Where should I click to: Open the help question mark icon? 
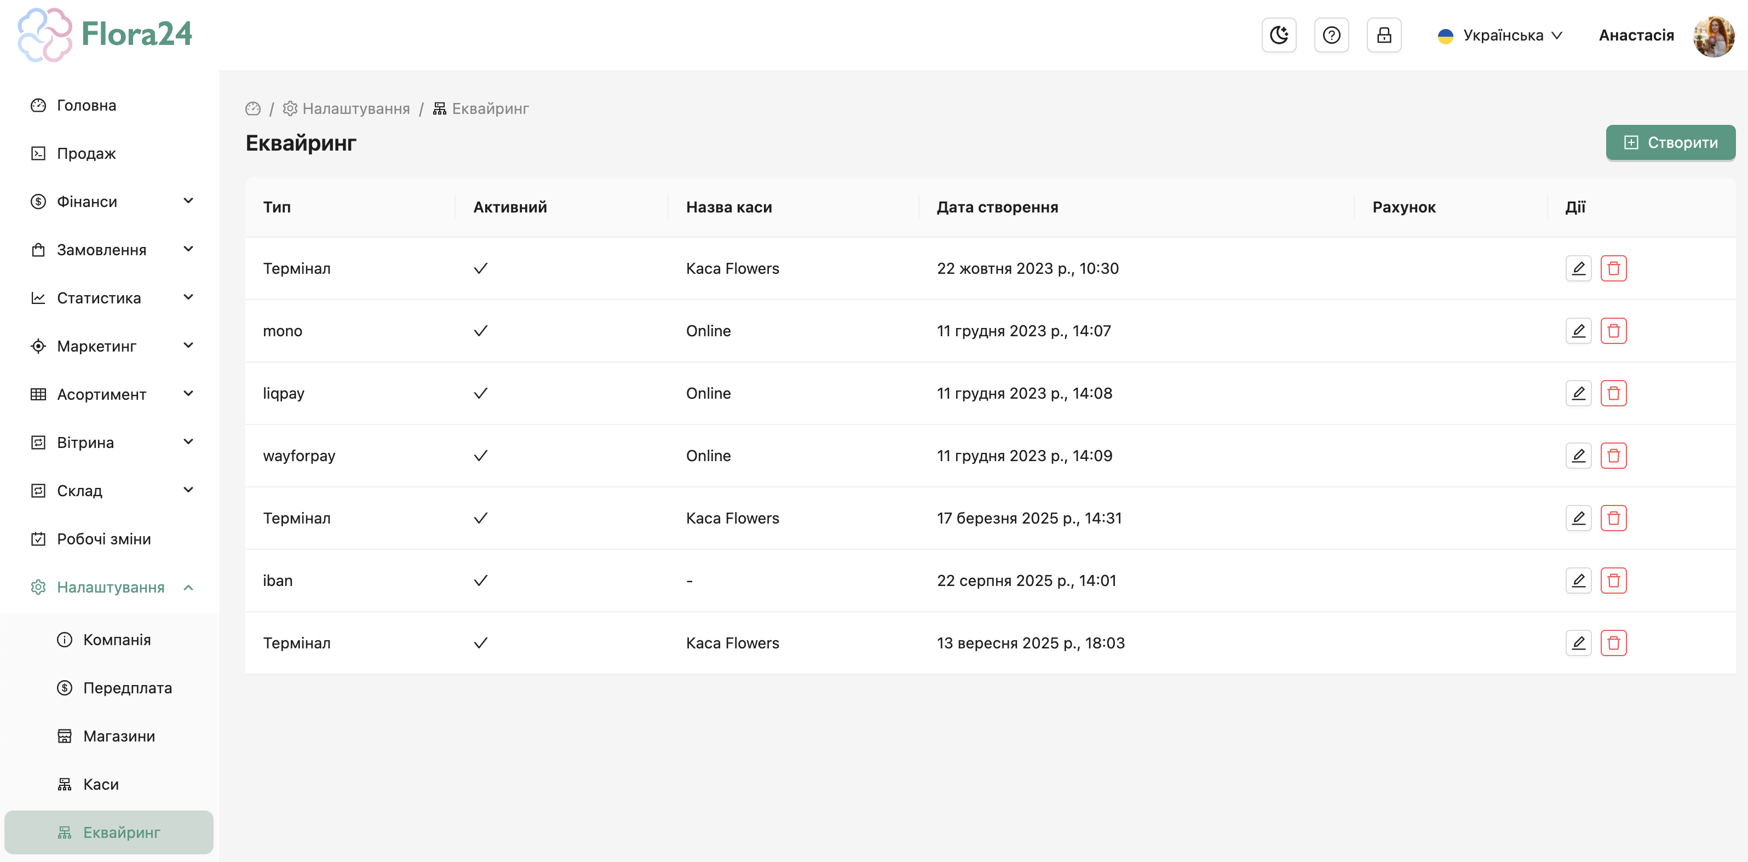(1331, 35)
